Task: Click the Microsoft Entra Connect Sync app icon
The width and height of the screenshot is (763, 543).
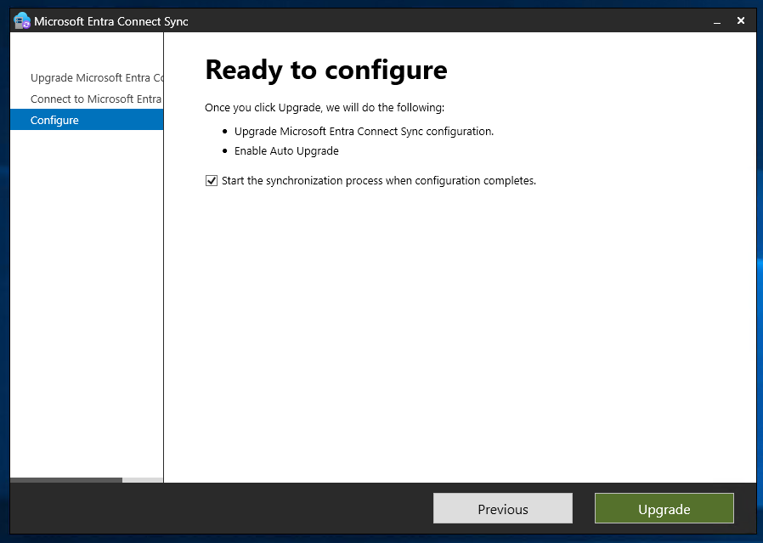Action: (22, 21)
